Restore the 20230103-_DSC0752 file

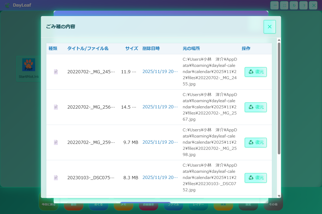coord(255,178)
